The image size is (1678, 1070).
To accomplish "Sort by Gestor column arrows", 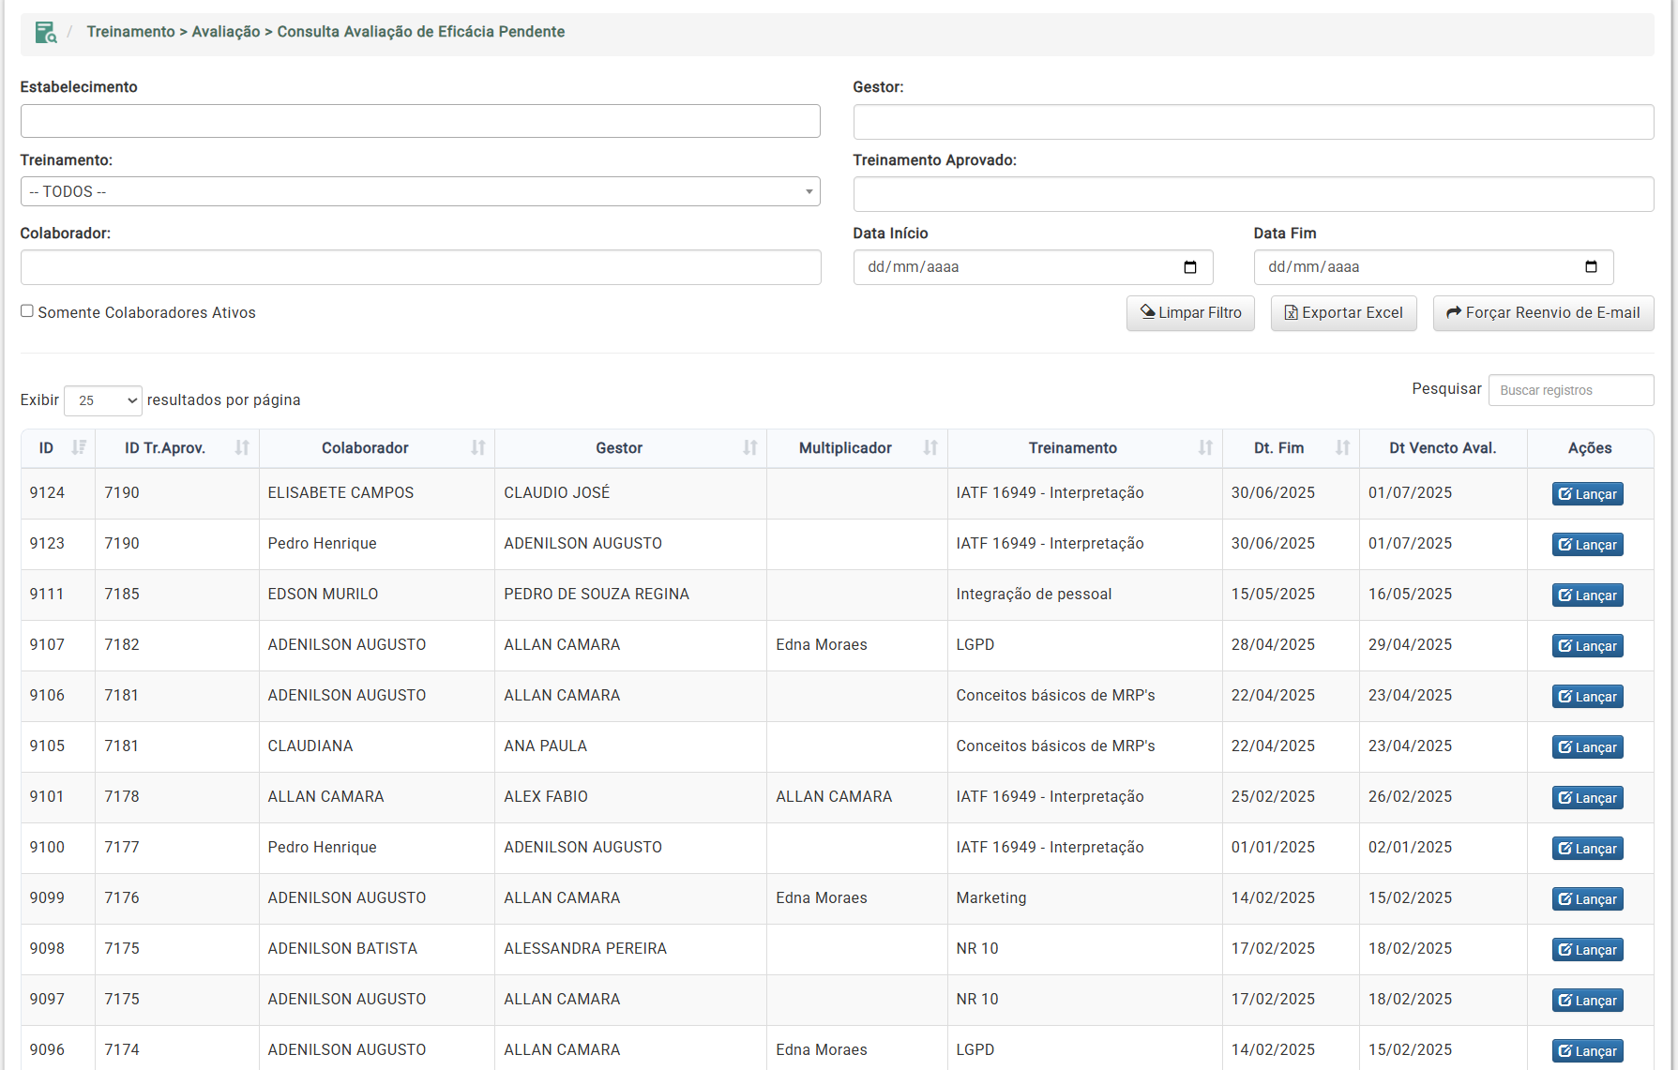I will [749, 448].
